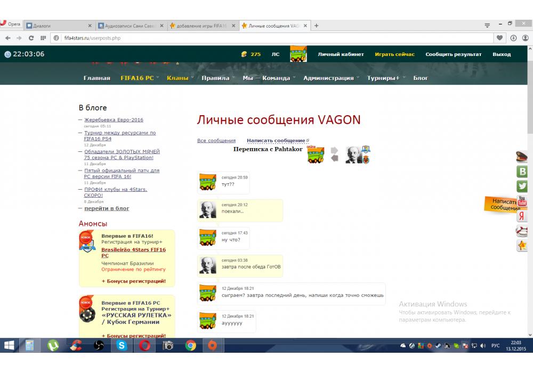Click the Twitter bird sidebar icon
Image resolution: width=533 pixels, height=373 pixels.
point(522,186)
